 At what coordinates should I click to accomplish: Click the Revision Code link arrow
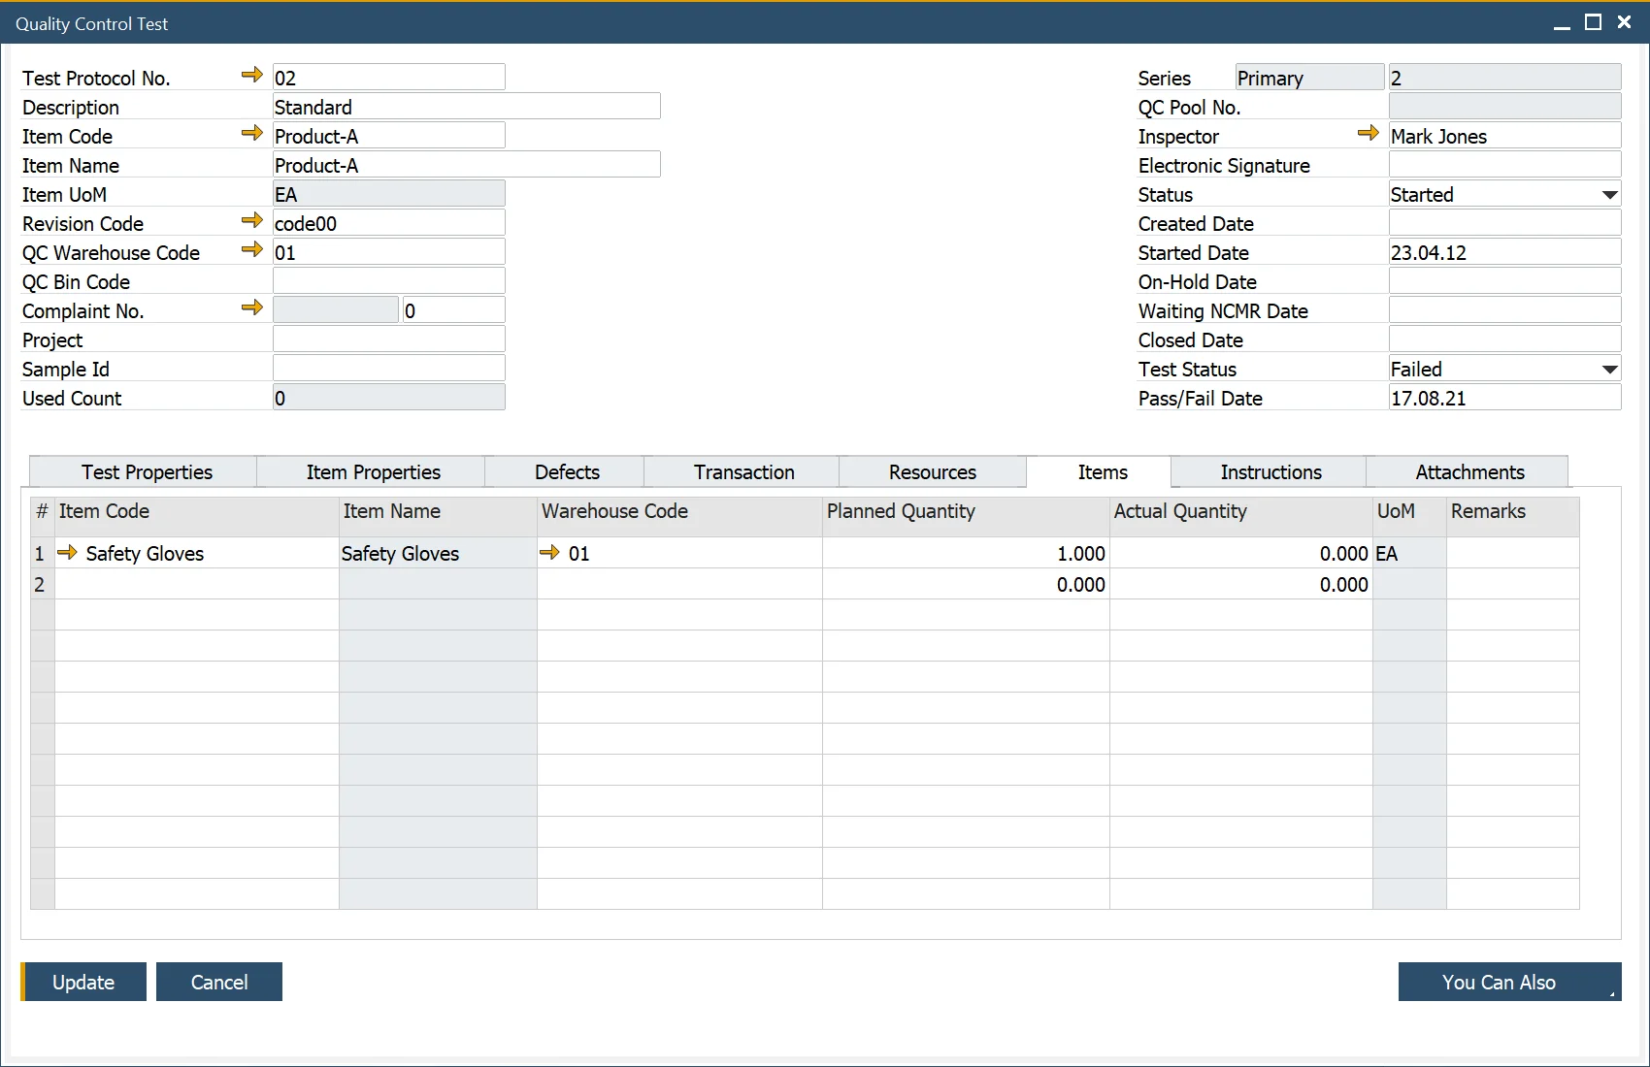pyautogui.click(x=252, y=221)
